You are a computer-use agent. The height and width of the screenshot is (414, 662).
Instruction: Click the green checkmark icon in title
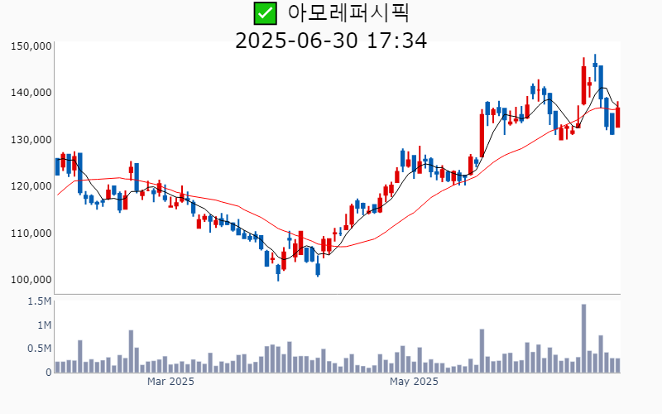(x=265, y=13)
